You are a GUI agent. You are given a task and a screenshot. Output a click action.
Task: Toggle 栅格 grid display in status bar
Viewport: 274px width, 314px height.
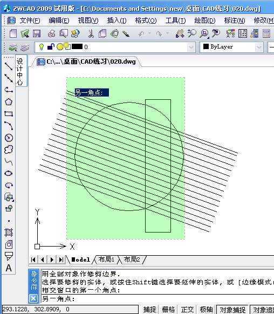pyautogui.click(x=168, y=309)
